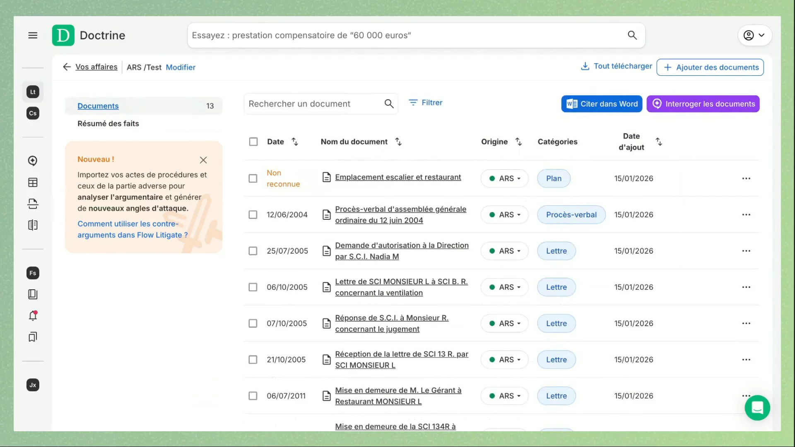Open the green chat bubble widget

click(757, 408)
